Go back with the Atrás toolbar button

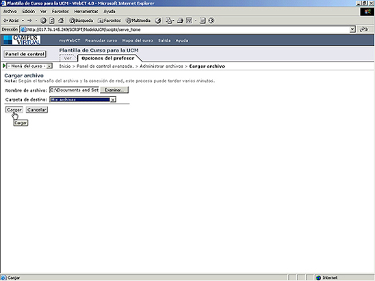click(11, 21)
